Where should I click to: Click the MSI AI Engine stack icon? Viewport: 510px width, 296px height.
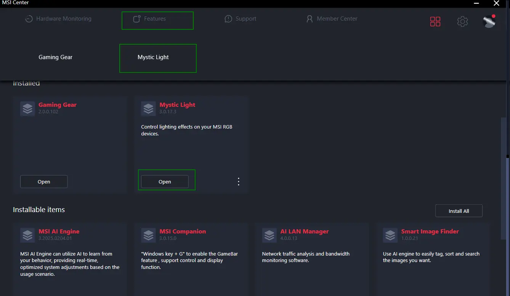pyautogui.click(x=27, y=235)
